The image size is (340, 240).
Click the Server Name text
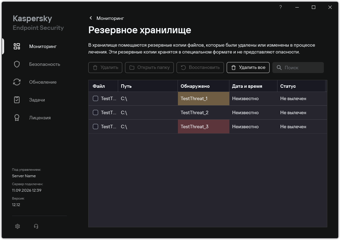pos(24,176)
